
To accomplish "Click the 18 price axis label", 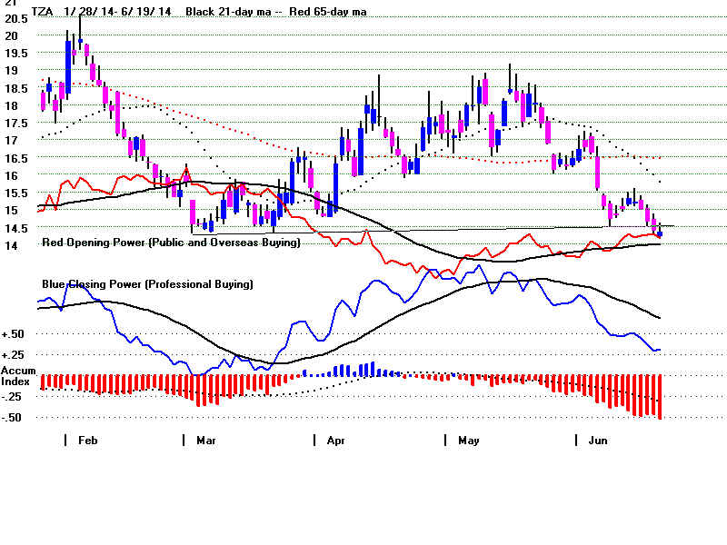I will (x=11, y=105).
